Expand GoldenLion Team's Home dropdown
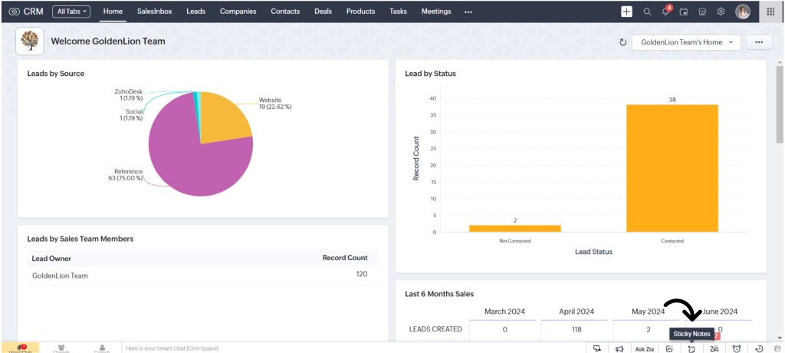Image resolution: width=785 pixels, height=353 pixels. (x=686, y=42)
